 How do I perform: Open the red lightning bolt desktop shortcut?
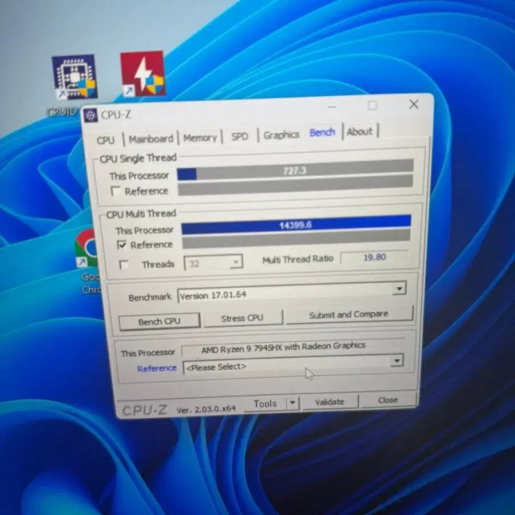(x=142, y=74)
